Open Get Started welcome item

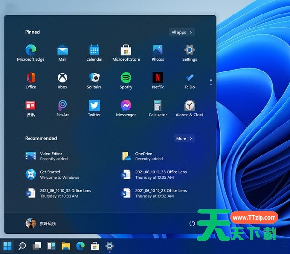click(x=50, y=174)
